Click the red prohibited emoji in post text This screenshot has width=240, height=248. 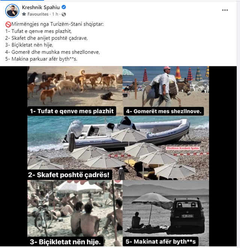tap(8, 24)
